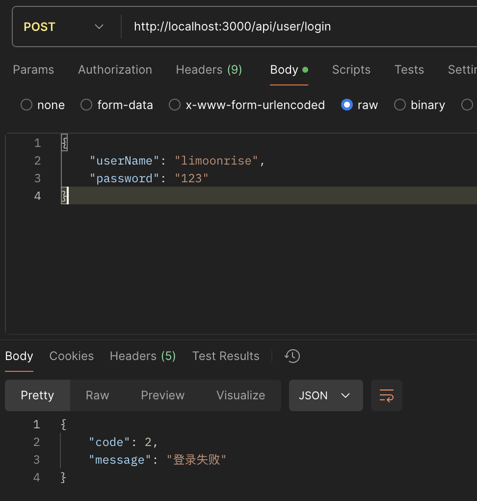
Task: Expand the JSON format dropdown
Action: (x=325, y=395)
